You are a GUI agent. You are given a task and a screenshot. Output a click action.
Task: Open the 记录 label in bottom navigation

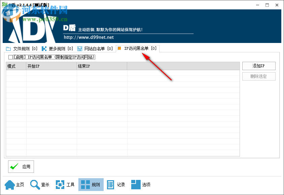pyautogui.click(x=121, y=185)
